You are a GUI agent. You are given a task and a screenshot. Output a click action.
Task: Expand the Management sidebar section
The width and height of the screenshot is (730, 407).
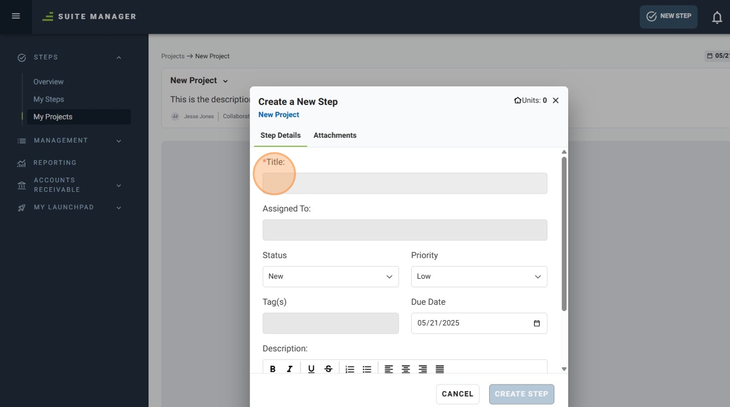[x=119, y=141]
